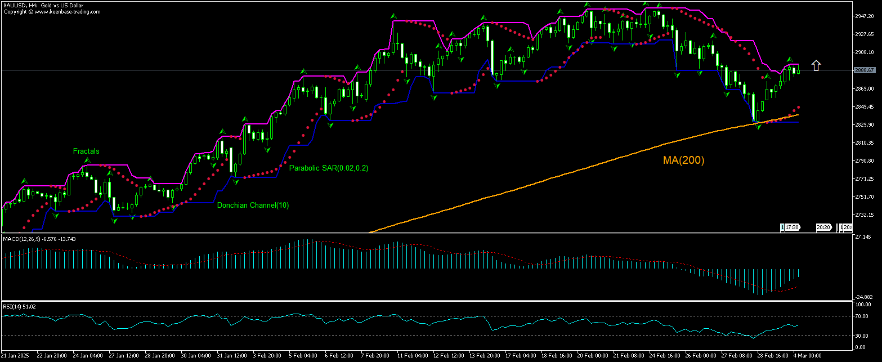Viewport: 882px width, 362px height.
Task: Click the current price tag 2888.67
Action: (864, 70)
